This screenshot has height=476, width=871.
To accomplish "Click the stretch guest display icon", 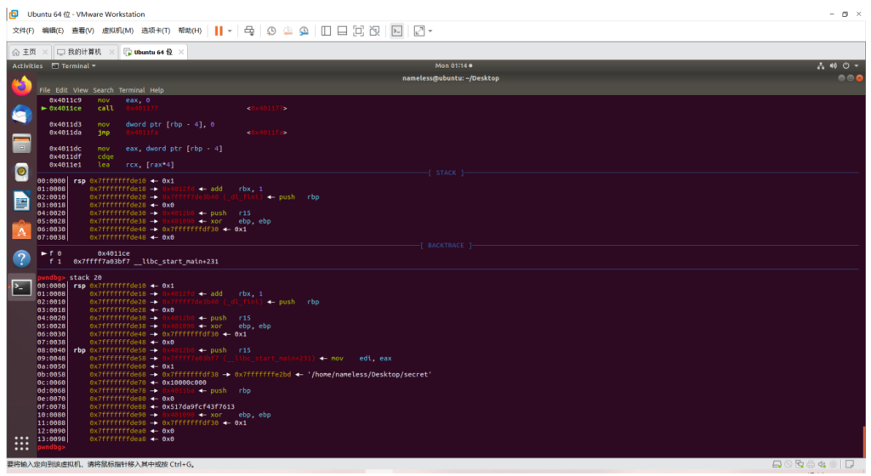I will click(419, 31).
